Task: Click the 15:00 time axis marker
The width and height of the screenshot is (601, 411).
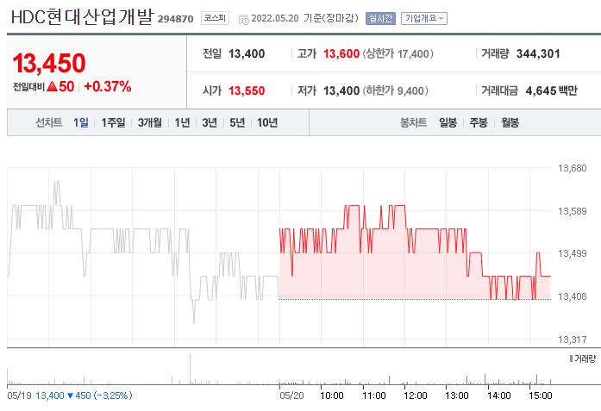Action: 541,395
